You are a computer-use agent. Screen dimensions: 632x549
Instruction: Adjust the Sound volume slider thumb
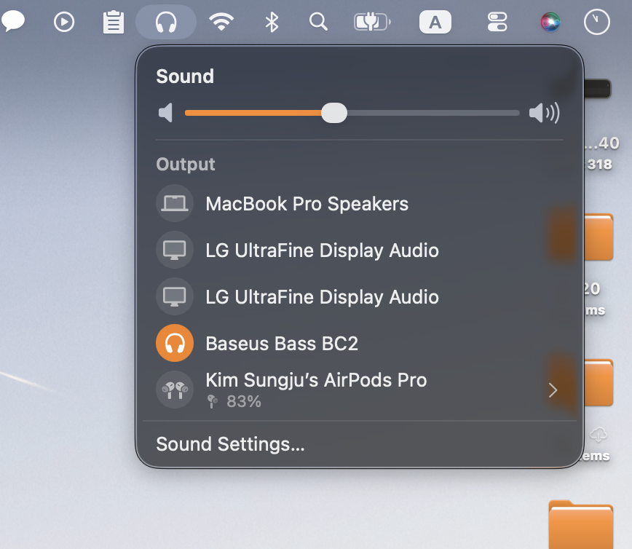[x=334, y=113]
